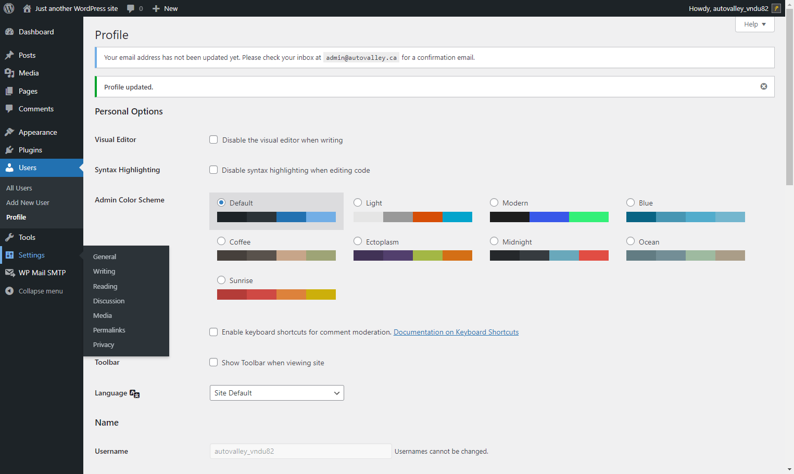Click Add New User link
The image size is (794, 474).
click(x=28, y=202)
